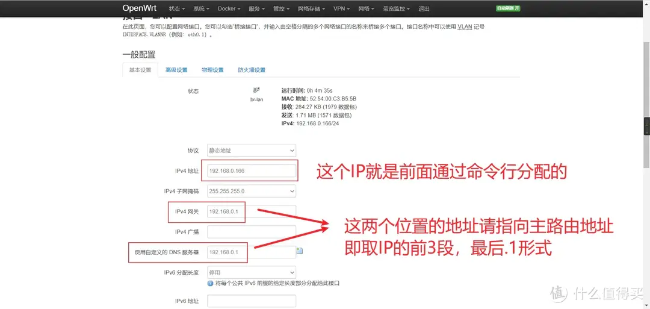Switch to the 物理设置 tab
This screenshot has height=309, width=650.
[212, 70]
